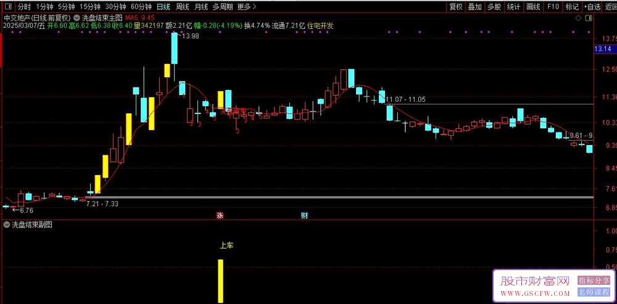This screenshot has height=304, width=617.
Task: Expand the 洗盘结束副图 indicator dropdown arrow
Action: click(x=7, y=225)
